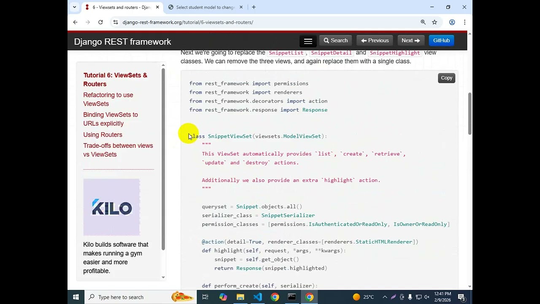Click 'StaticHTMLRenderer' in the @action decorator
This screenshot has width=540, height=304.
pos(384,242)
